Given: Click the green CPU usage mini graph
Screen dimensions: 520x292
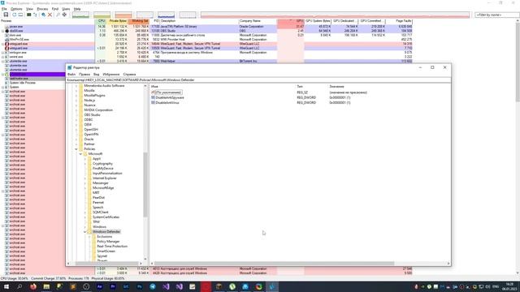Looking at the screenshot, I should pos(80,15).
